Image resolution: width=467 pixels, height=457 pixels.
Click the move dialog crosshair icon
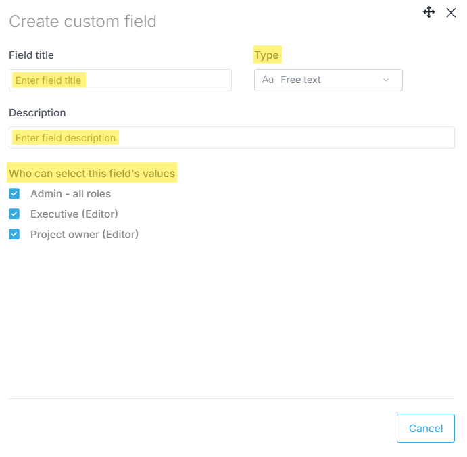click(x=429, y=12)
